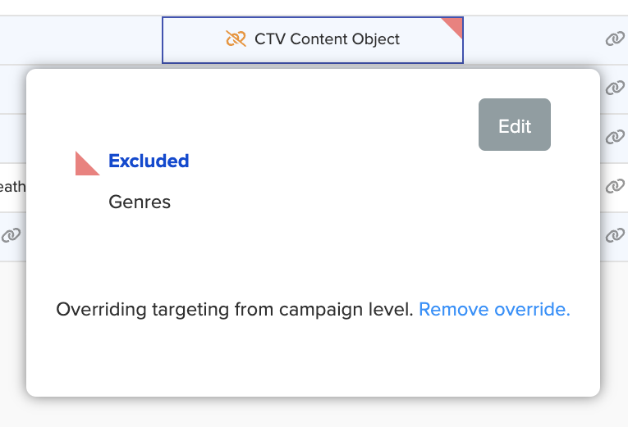Click the orange broken-link icon beside CTV Content Object
Viewport: 628px width, 427px height.
[x=236, y=39]
